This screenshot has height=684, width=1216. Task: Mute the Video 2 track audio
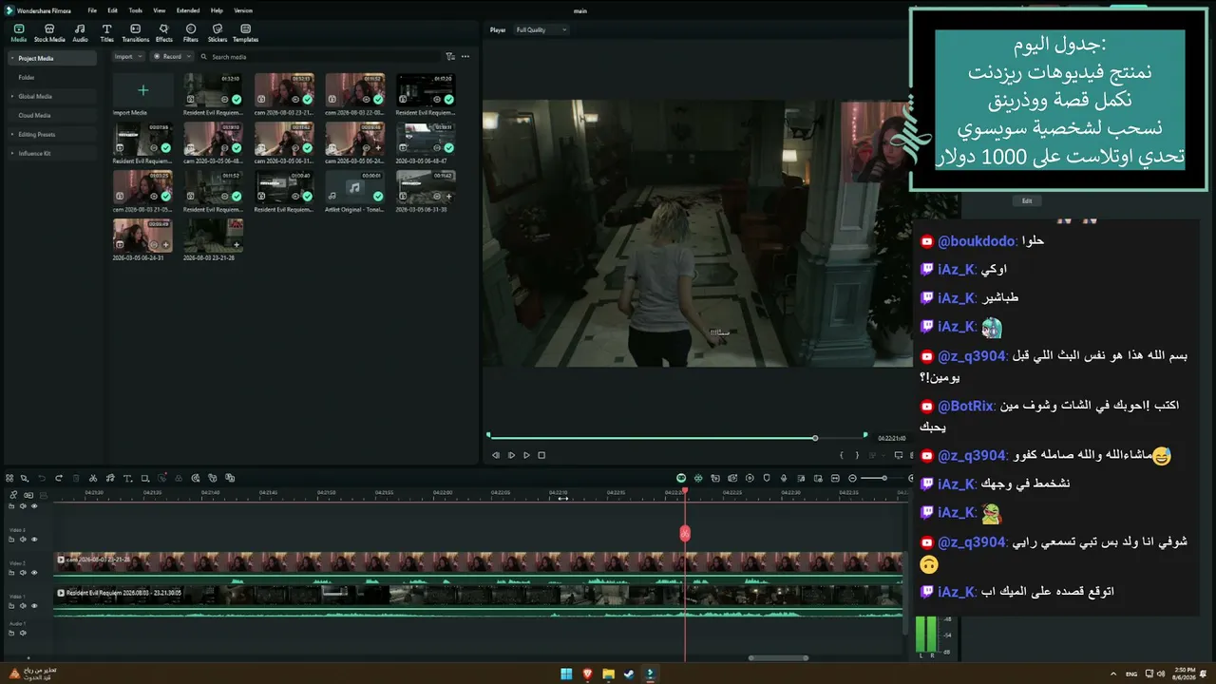(x=23, y=573)
